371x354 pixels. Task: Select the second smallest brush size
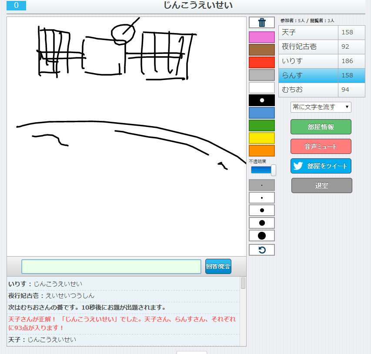click(262, 197)
